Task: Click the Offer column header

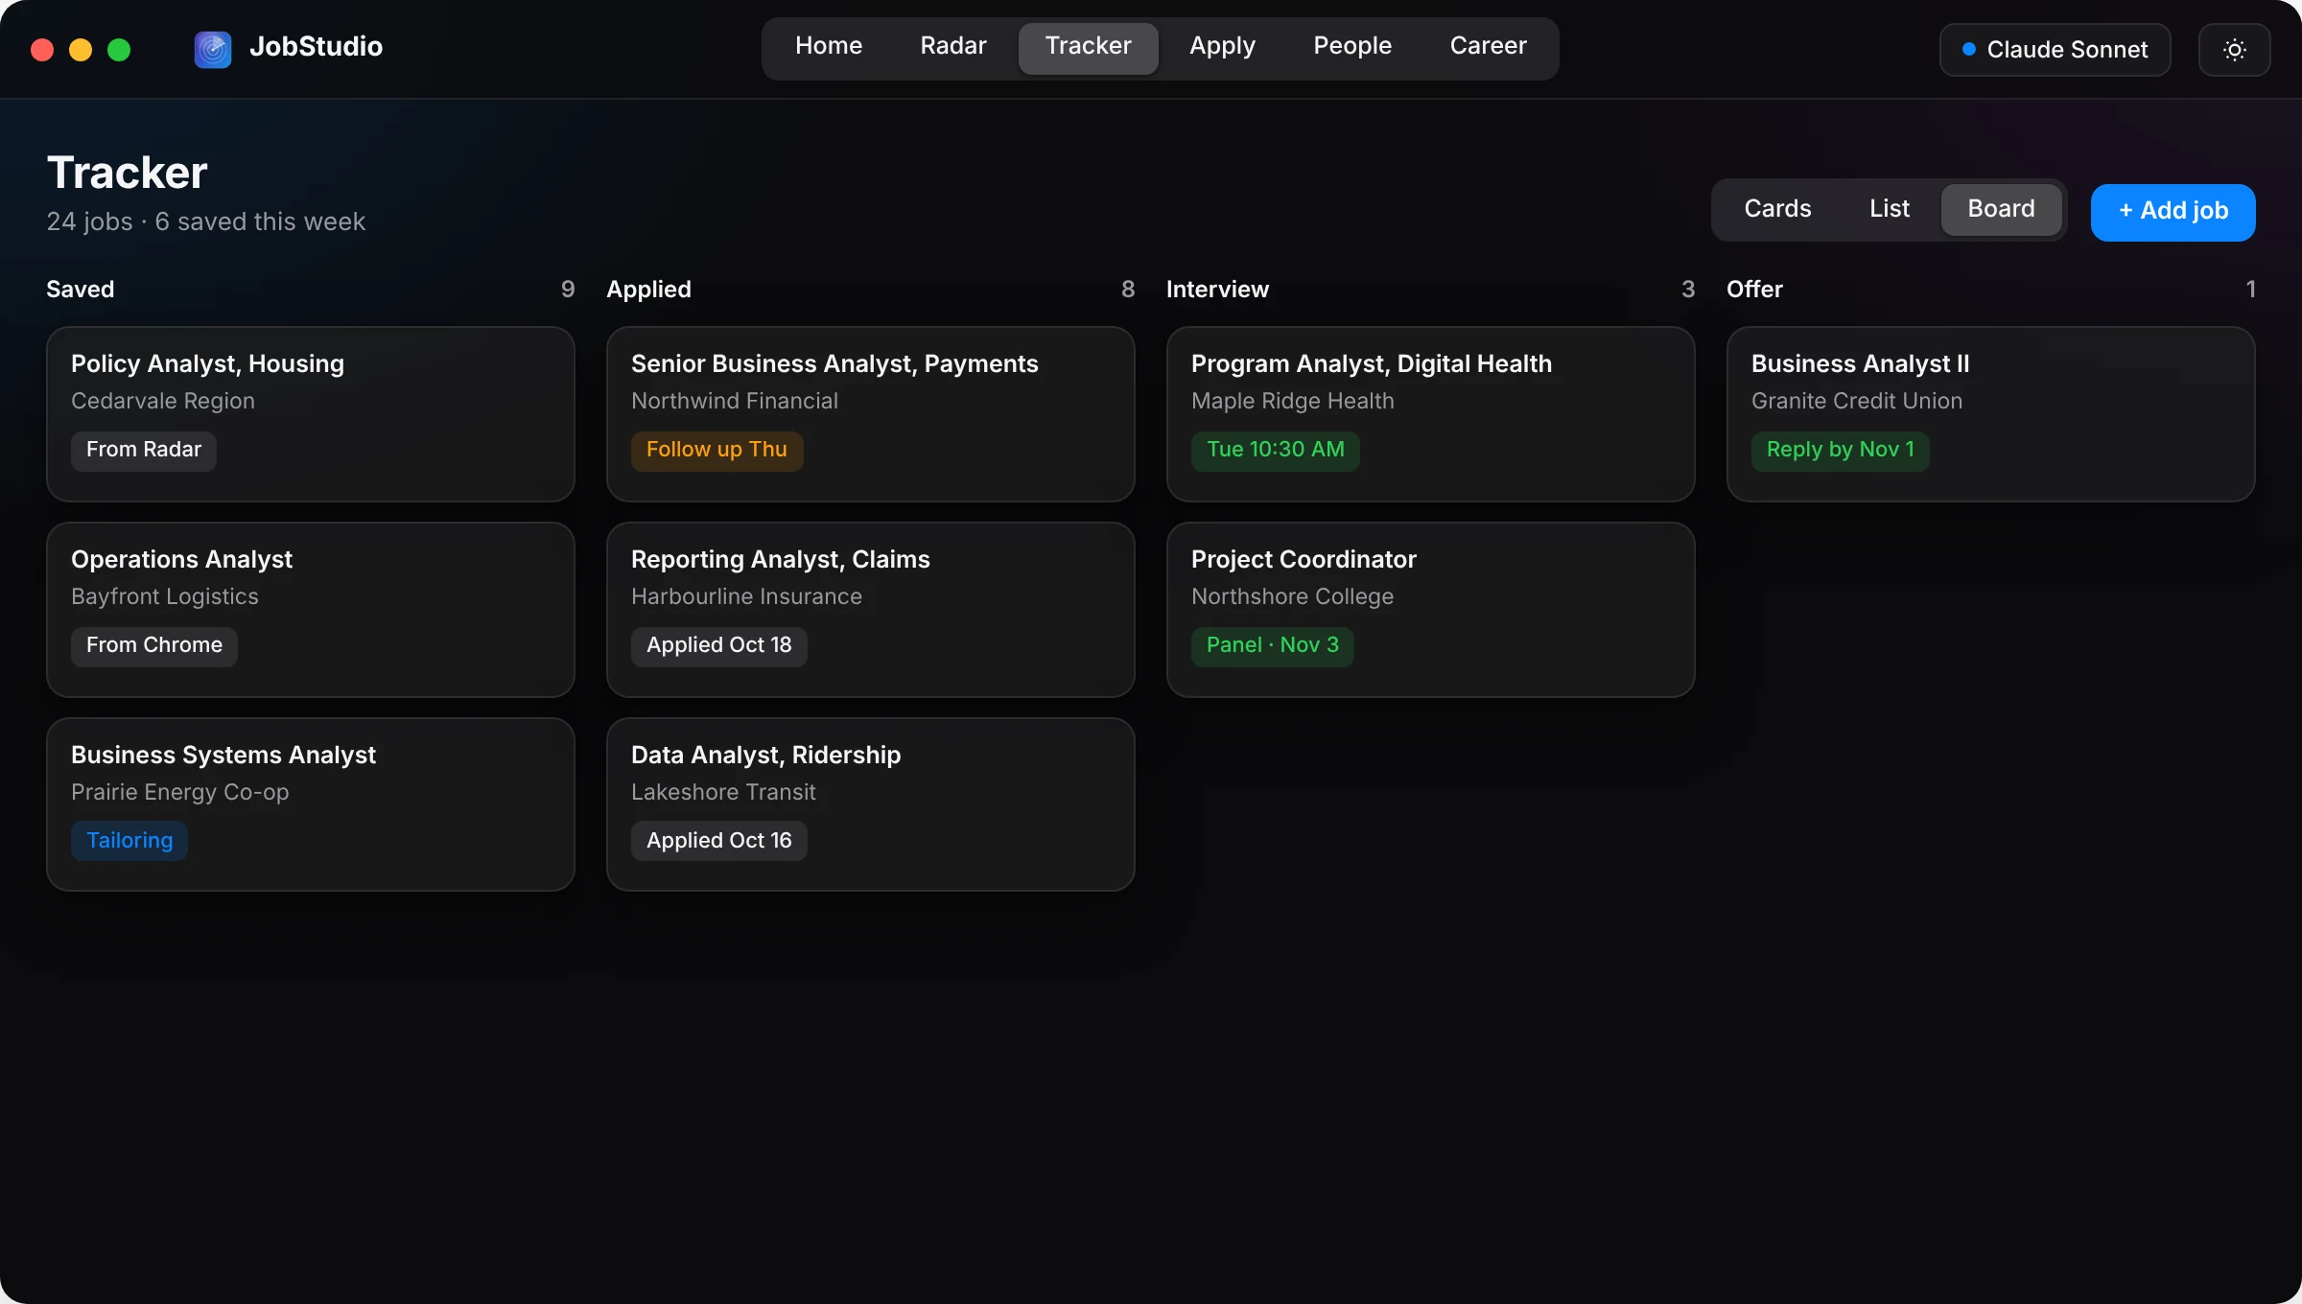Action: 1754,290
